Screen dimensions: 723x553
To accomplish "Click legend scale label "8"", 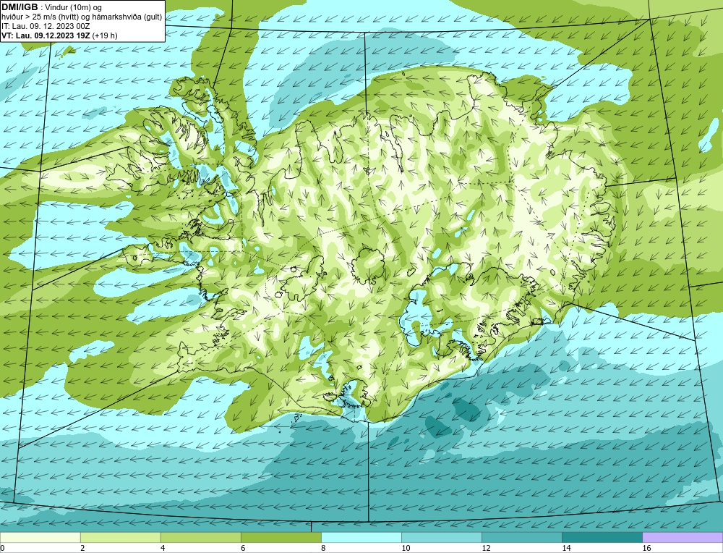I will coord(323,548).
